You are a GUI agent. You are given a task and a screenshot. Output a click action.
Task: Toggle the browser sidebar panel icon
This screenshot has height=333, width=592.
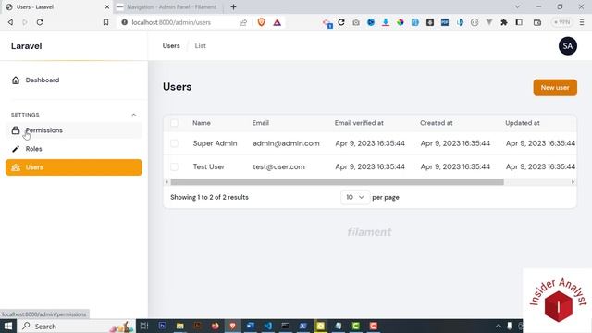519,22
